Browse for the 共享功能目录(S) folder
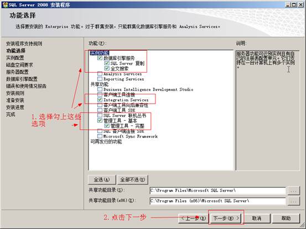306x229 pixels. pos(293,191)
